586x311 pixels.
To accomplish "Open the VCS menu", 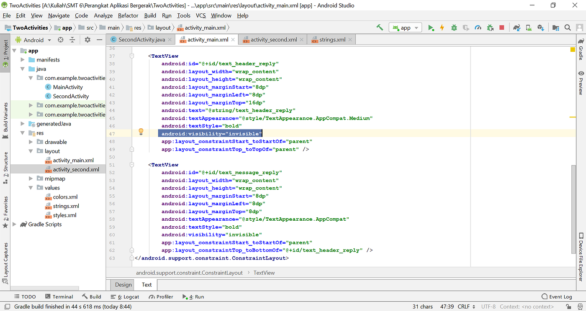I will [201, 15].
